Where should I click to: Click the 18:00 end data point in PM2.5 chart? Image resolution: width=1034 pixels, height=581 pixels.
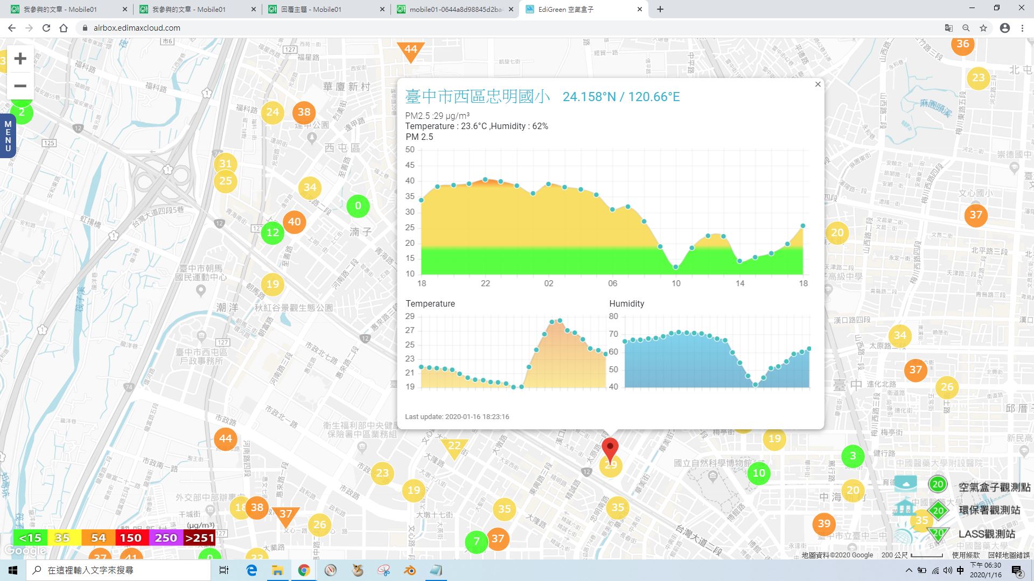803,226
